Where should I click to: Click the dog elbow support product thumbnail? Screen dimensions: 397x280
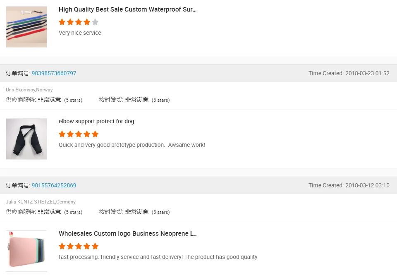(26, 139)
